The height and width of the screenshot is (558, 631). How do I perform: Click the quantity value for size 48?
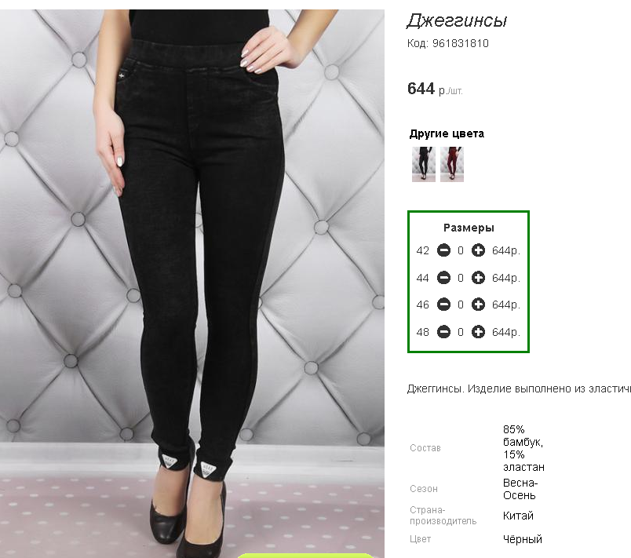(x=461, y=332)
